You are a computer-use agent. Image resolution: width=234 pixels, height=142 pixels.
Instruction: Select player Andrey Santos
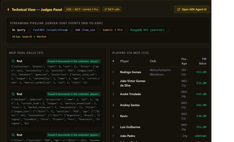130,105
